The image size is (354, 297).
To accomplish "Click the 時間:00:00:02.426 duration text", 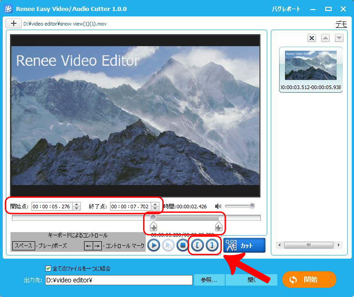I will [185, 207].
